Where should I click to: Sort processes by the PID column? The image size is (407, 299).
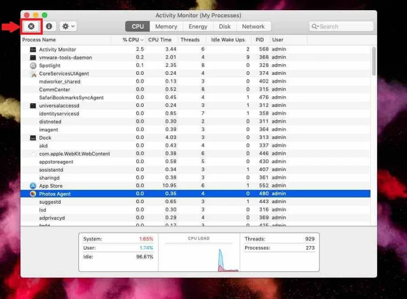click(259, 39)
